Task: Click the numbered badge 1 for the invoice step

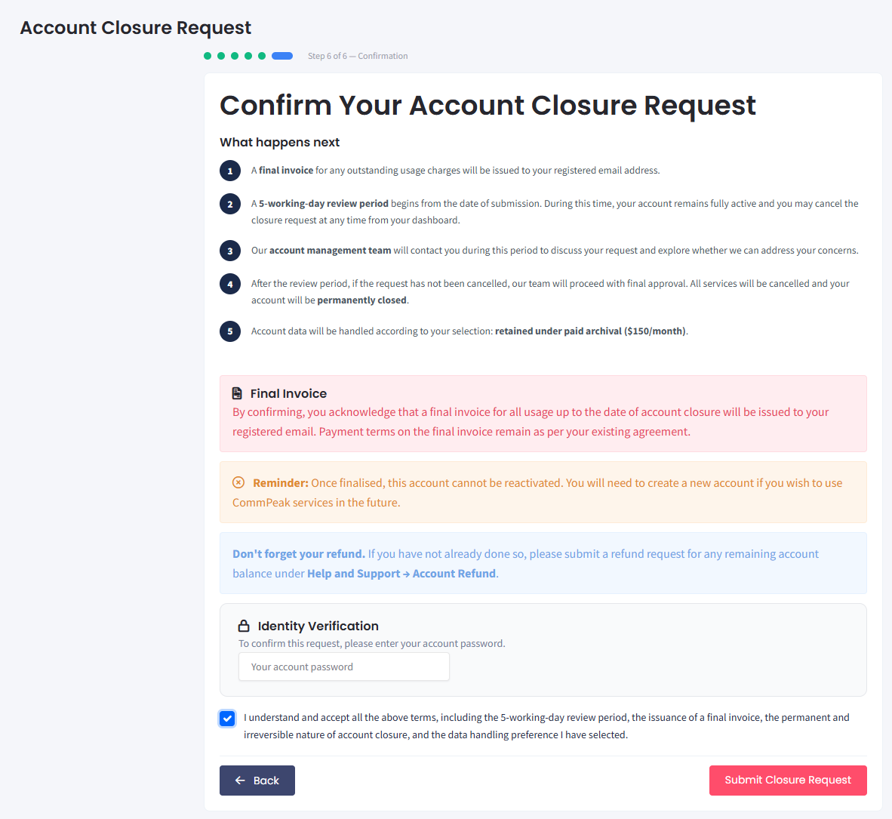Action: 230,171
